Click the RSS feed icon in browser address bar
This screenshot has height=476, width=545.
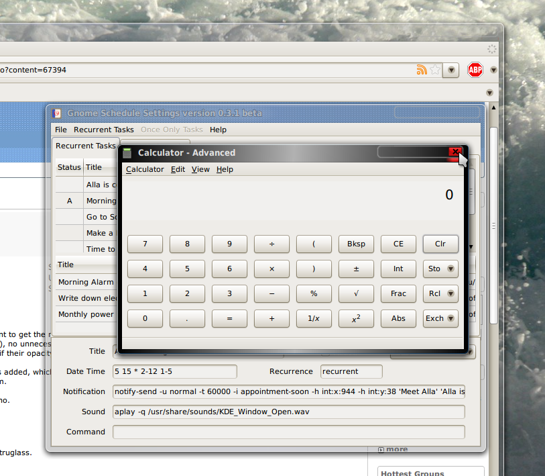[x=421, y=70]
